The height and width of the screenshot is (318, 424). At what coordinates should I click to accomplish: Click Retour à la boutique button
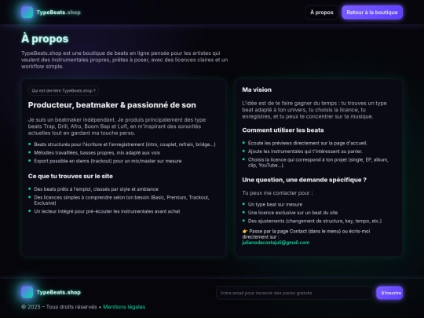click(372, 13)
